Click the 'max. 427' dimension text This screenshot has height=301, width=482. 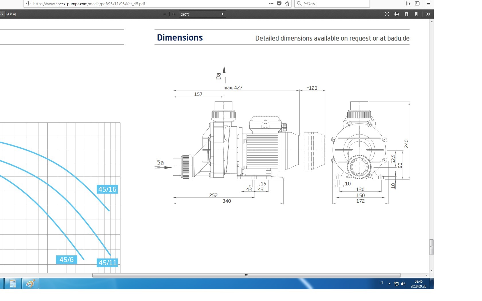coord(233,88)
